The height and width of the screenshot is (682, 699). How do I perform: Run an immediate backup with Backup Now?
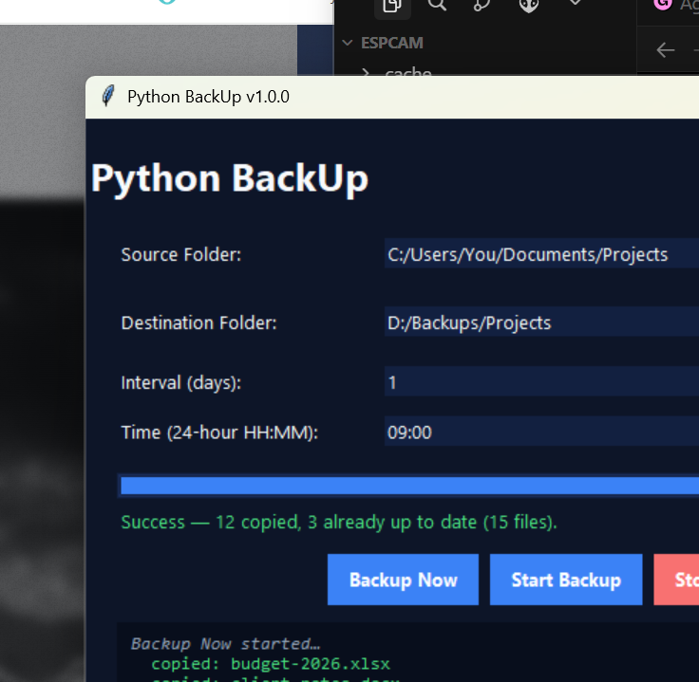pyautogui.click(x=403, y=580)
